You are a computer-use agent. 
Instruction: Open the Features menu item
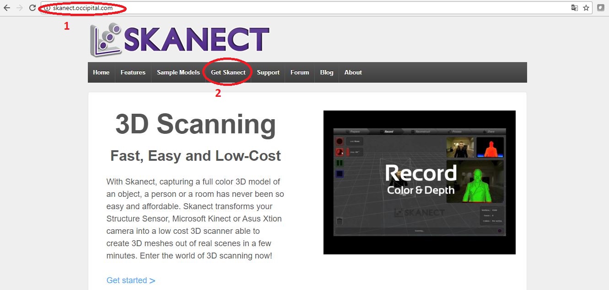(133, 72)
